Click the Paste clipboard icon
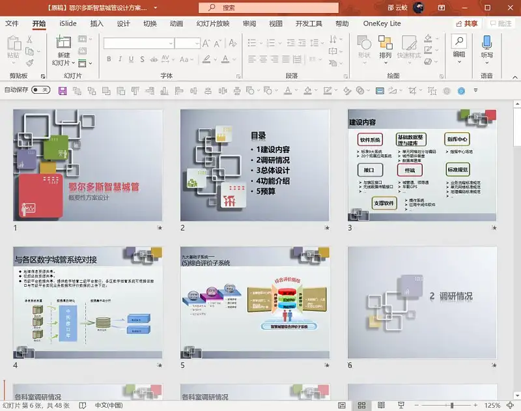 pyautogui.click(x=14, y=43)
